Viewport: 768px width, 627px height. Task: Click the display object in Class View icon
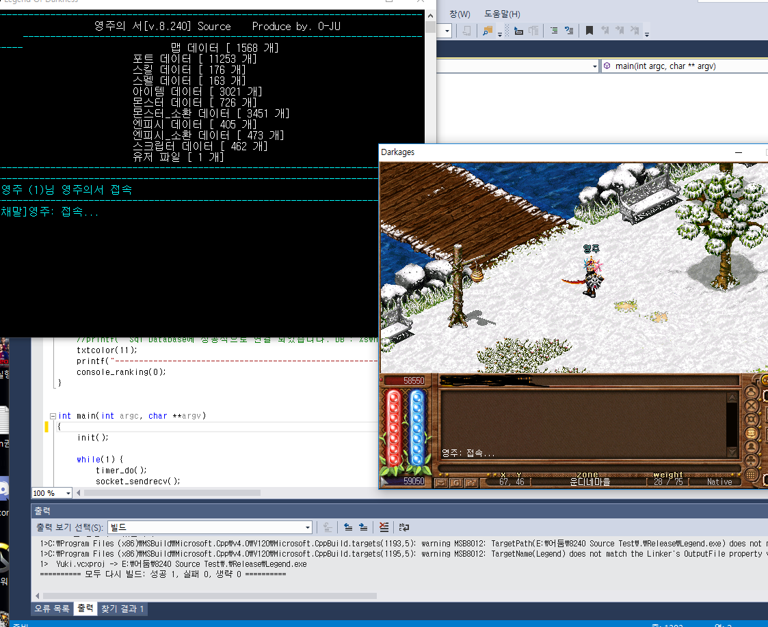point(518,31)
